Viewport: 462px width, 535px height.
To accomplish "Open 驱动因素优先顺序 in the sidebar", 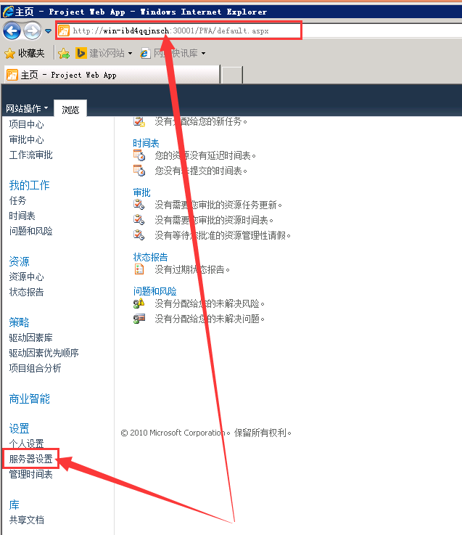I will coord(44,353).
